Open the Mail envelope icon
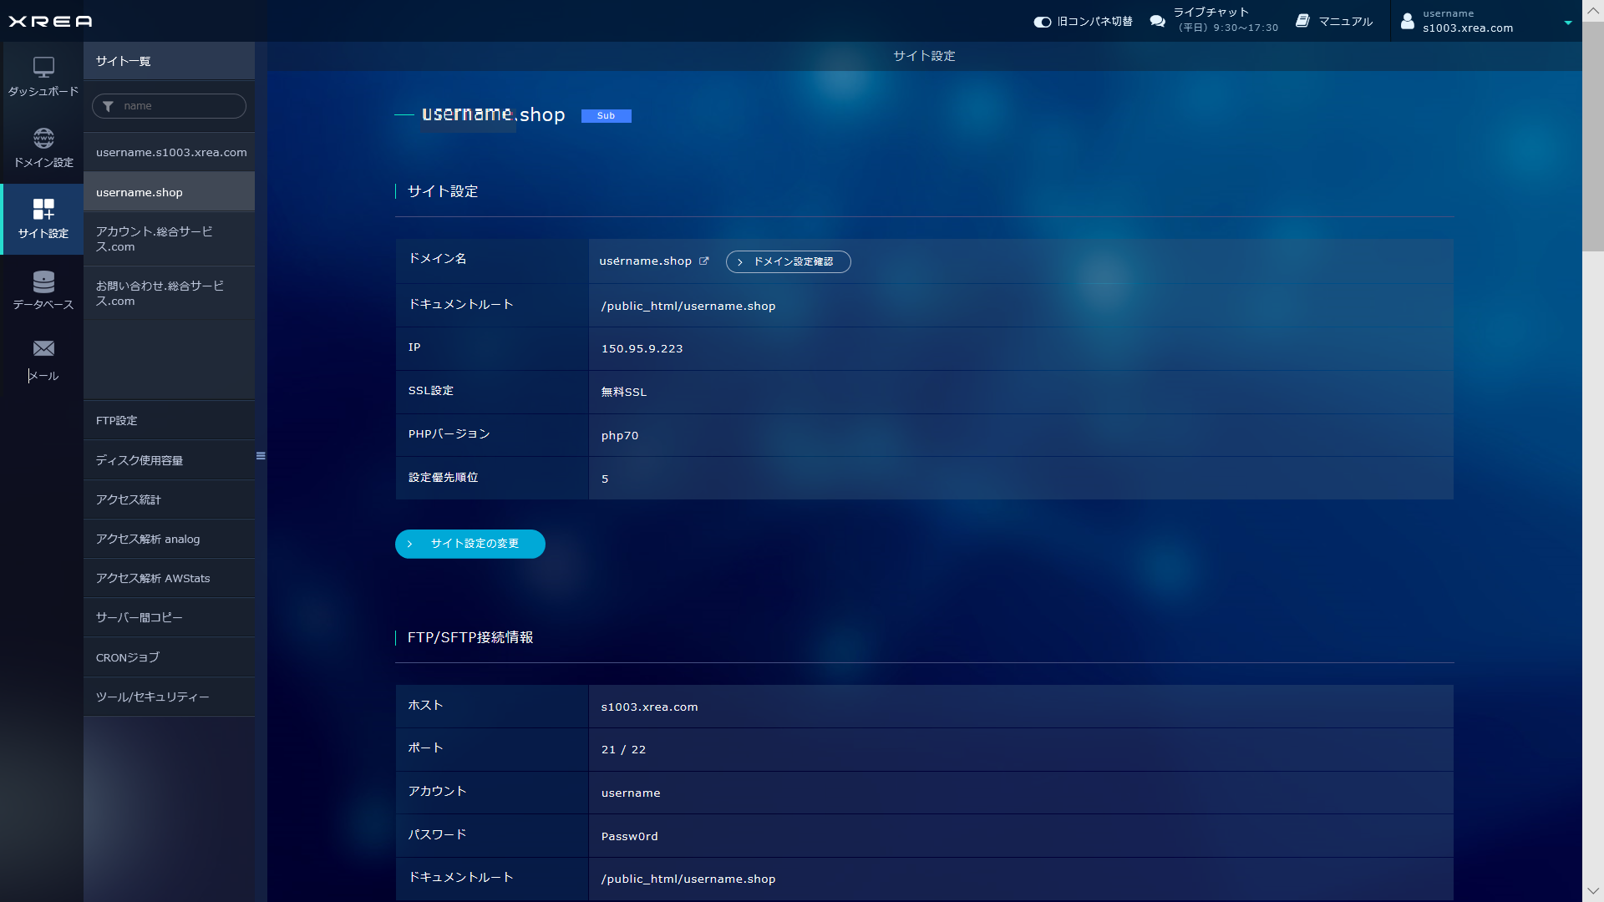This screenshot has height=902, width=1604. tap(43, 348)
